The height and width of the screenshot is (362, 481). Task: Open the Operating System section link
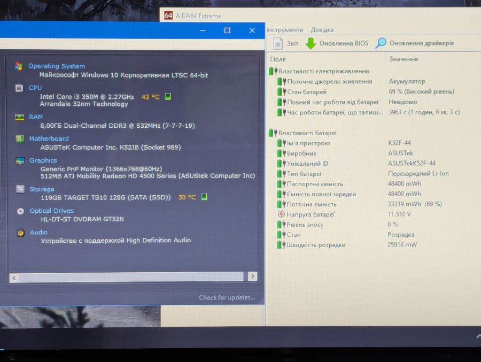(x=57, y=66)
